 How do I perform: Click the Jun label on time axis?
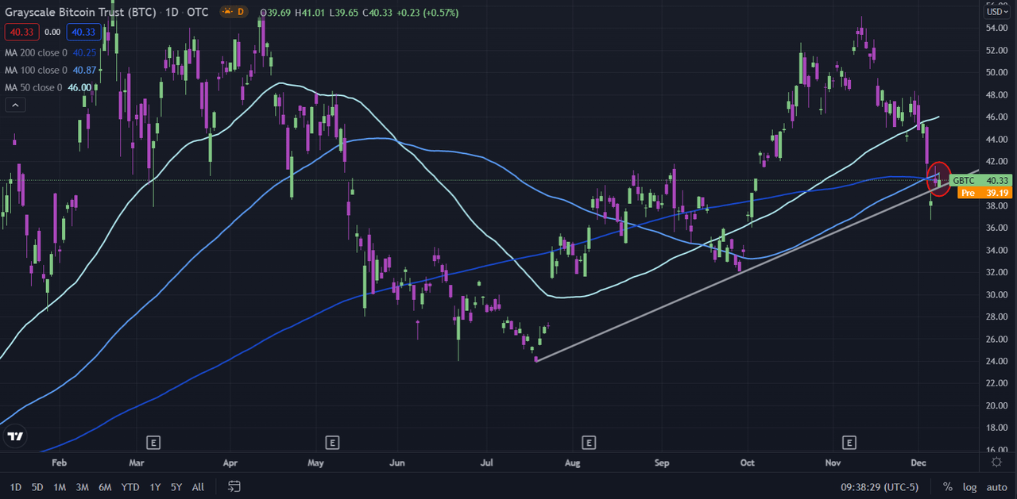pyautogui.click(x=398, y=462)
